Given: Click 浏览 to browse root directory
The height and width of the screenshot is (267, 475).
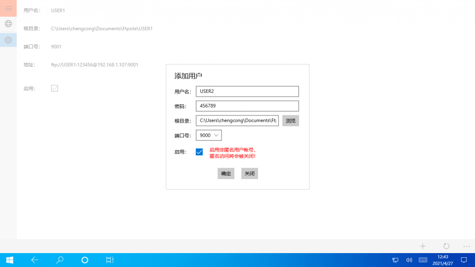Looking at the screenshot, I should tap(290, 121).
